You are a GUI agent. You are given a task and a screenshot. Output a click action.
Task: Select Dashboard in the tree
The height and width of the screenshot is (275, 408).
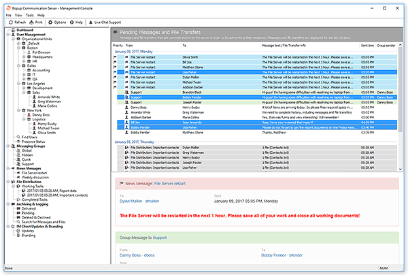click(x=24, y=30)
